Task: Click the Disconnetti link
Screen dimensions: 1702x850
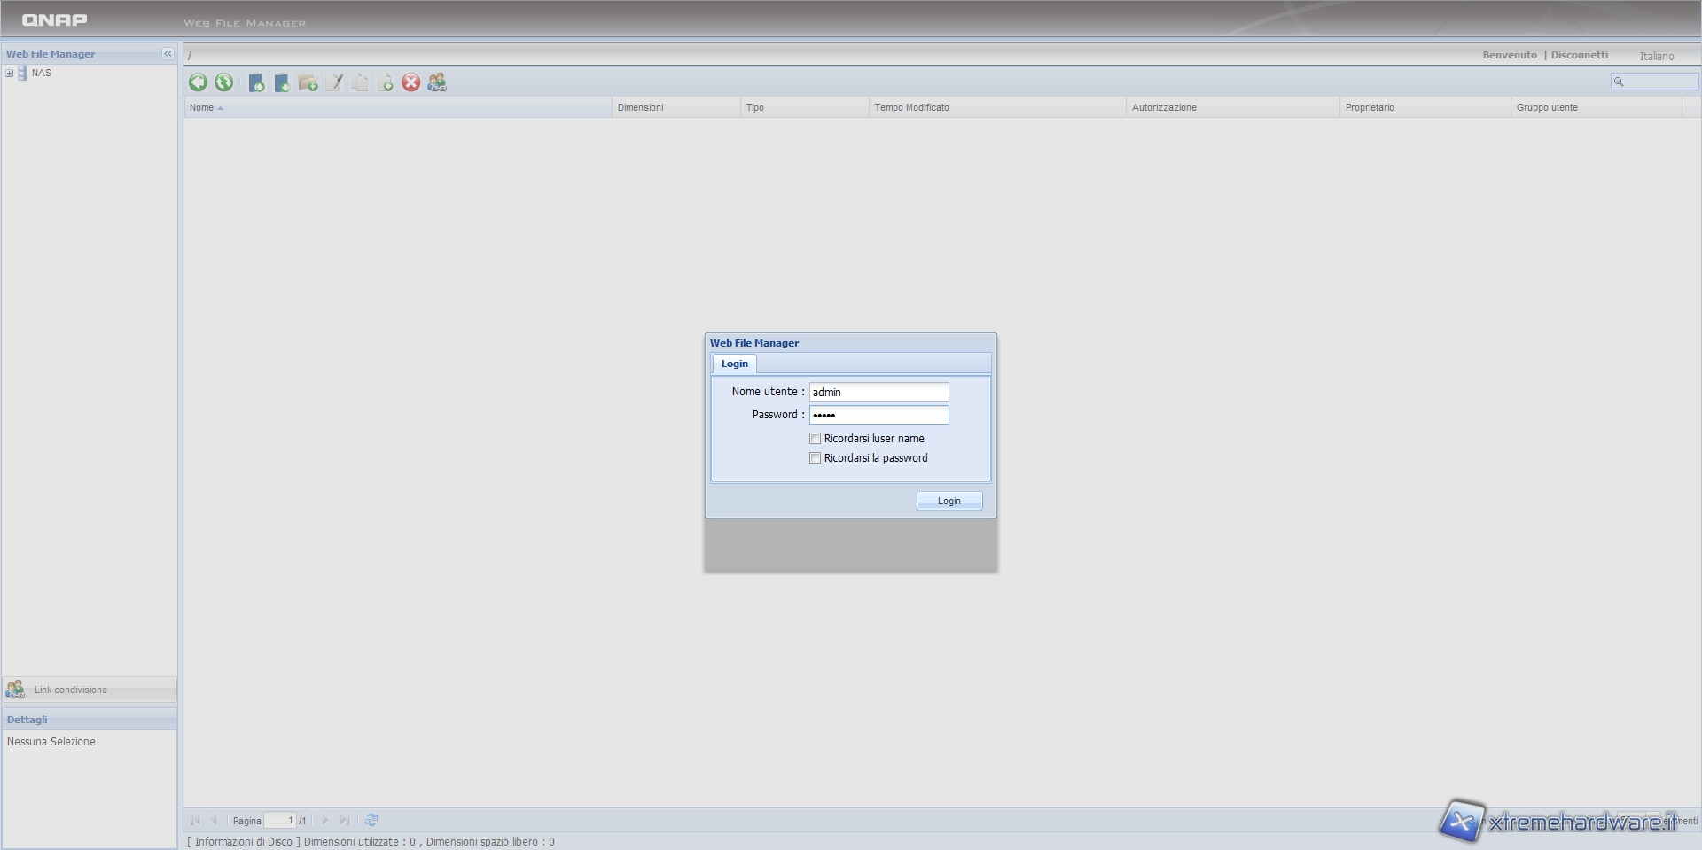Action: tap(1579, 55)
